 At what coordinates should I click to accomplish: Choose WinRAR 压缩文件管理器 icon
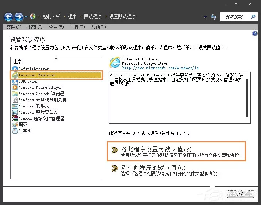15,118
